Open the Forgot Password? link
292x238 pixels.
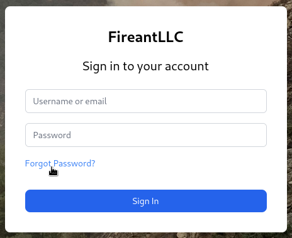tap(60, 163)
